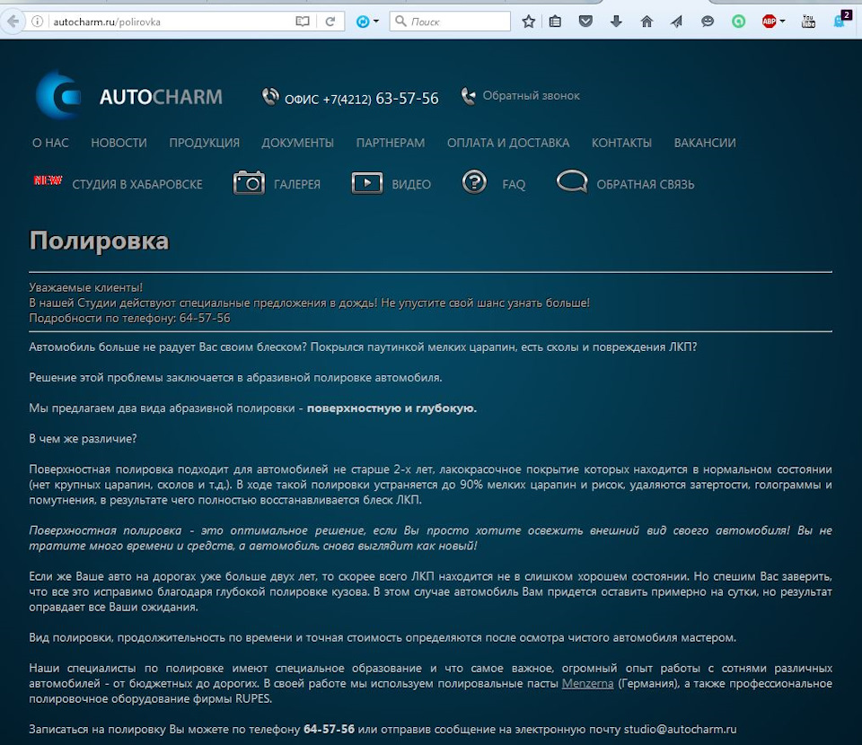862x745 pixels.
Task: Click 'В чем же различие?' text
Action: point(83,439)
